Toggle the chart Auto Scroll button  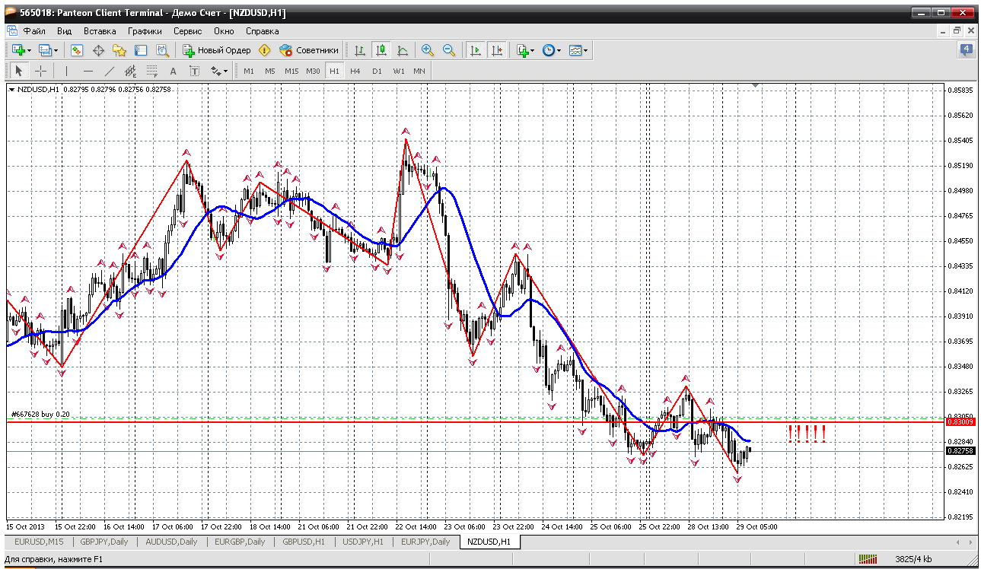coord(476,50)
